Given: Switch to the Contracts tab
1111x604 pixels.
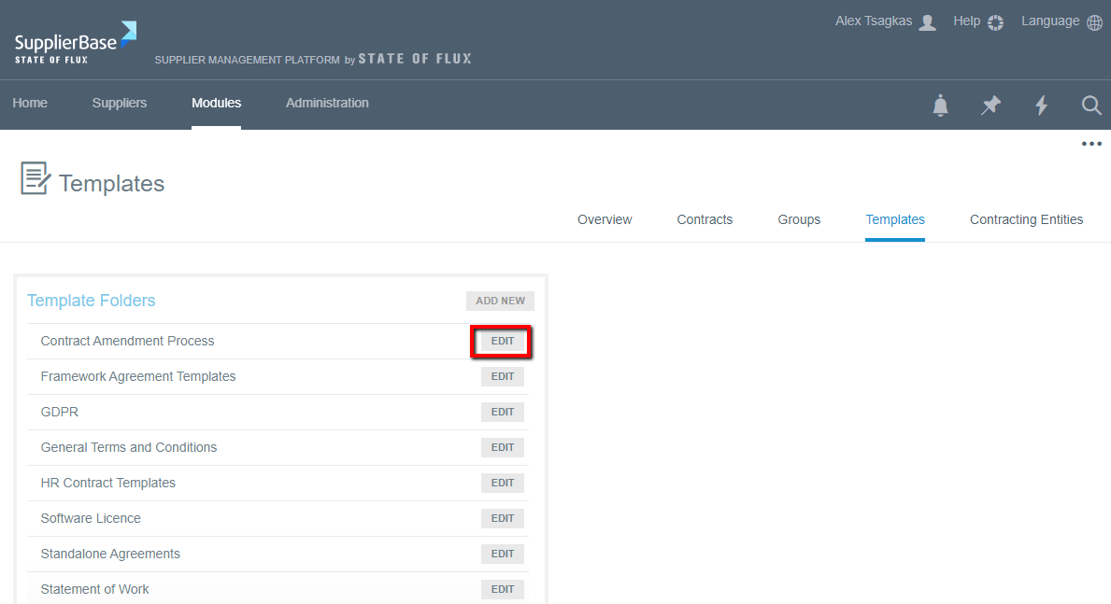Looking at the screenshot, I should 705,220.
